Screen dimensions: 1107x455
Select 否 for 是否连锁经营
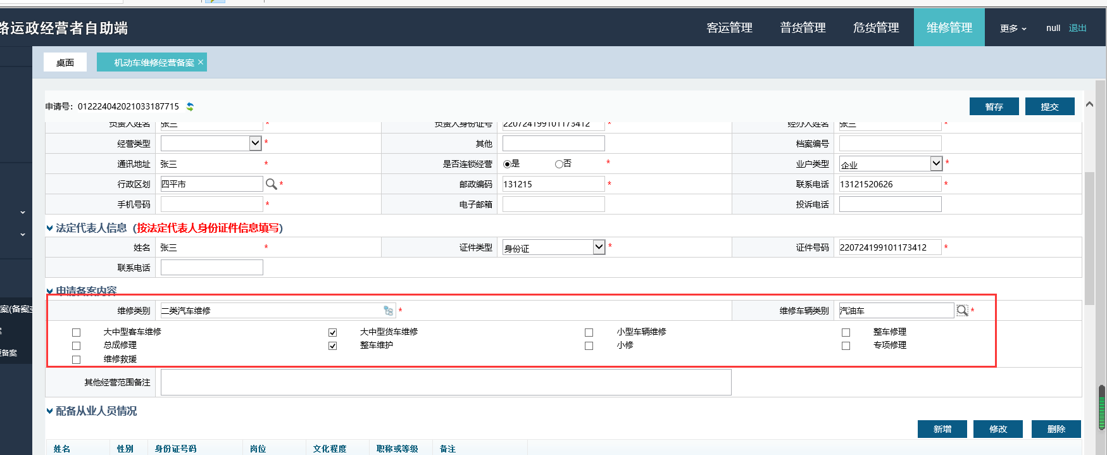[x=559, y=164]
